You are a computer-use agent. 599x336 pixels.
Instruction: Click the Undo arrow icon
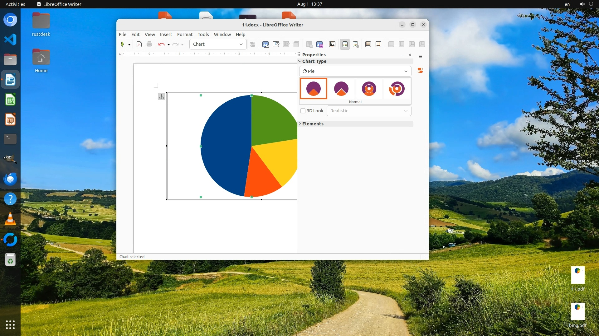(x=161, y=44)
